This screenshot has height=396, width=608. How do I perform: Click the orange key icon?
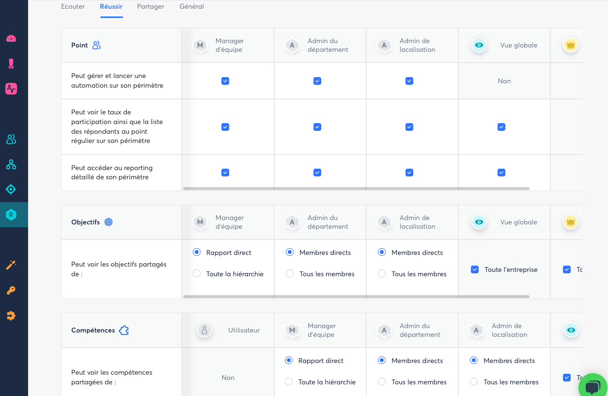click(11, 291)
